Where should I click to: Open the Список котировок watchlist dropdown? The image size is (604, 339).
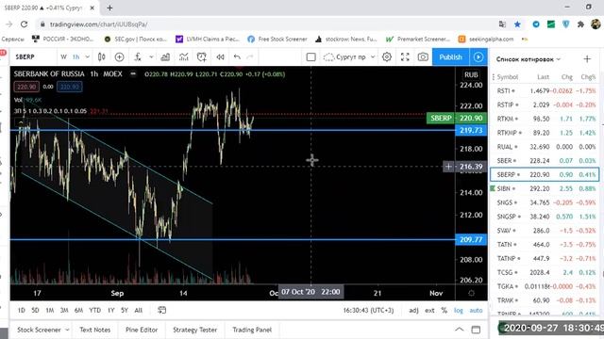(x=528, y=59)
